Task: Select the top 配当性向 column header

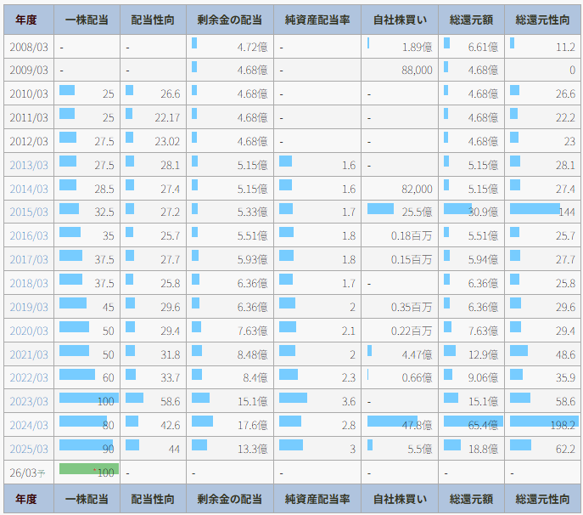Action: point(153,20)
